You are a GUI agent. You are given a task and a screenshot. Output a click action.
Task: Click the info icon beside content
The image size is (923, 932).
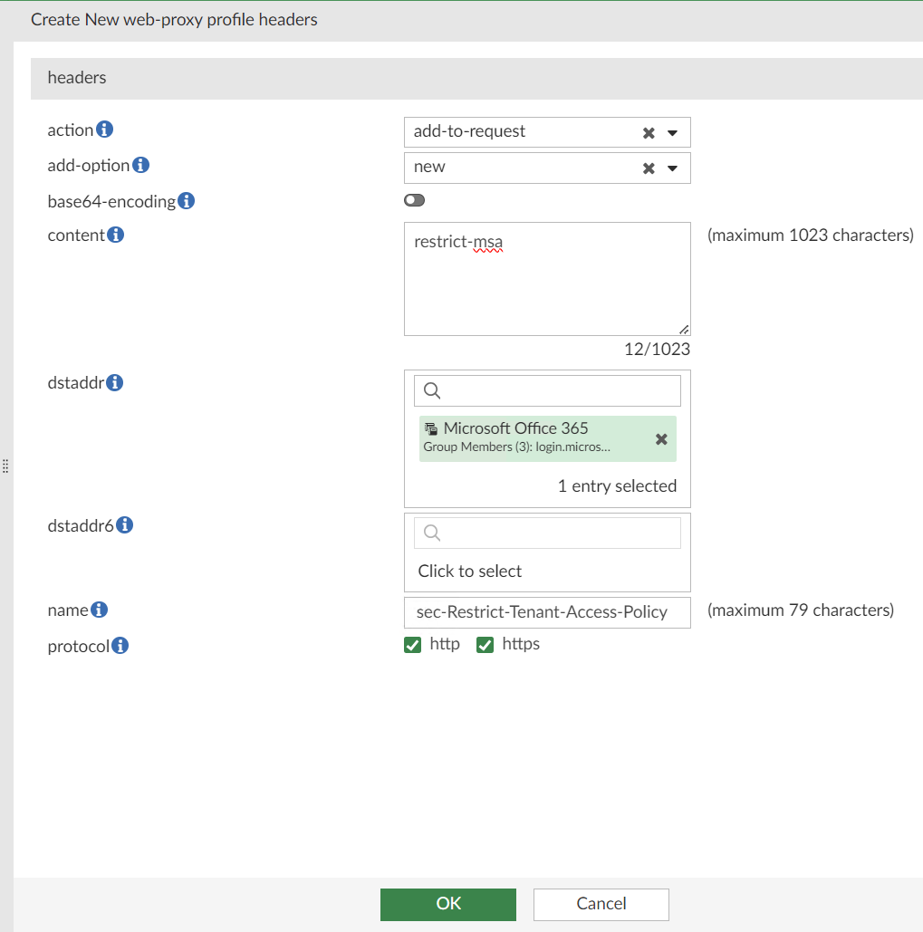pyautogui.click(x=117, y=234)
